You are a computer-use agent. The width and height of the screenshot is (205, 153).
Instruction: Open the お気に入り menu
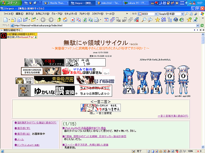pos(42,14)
